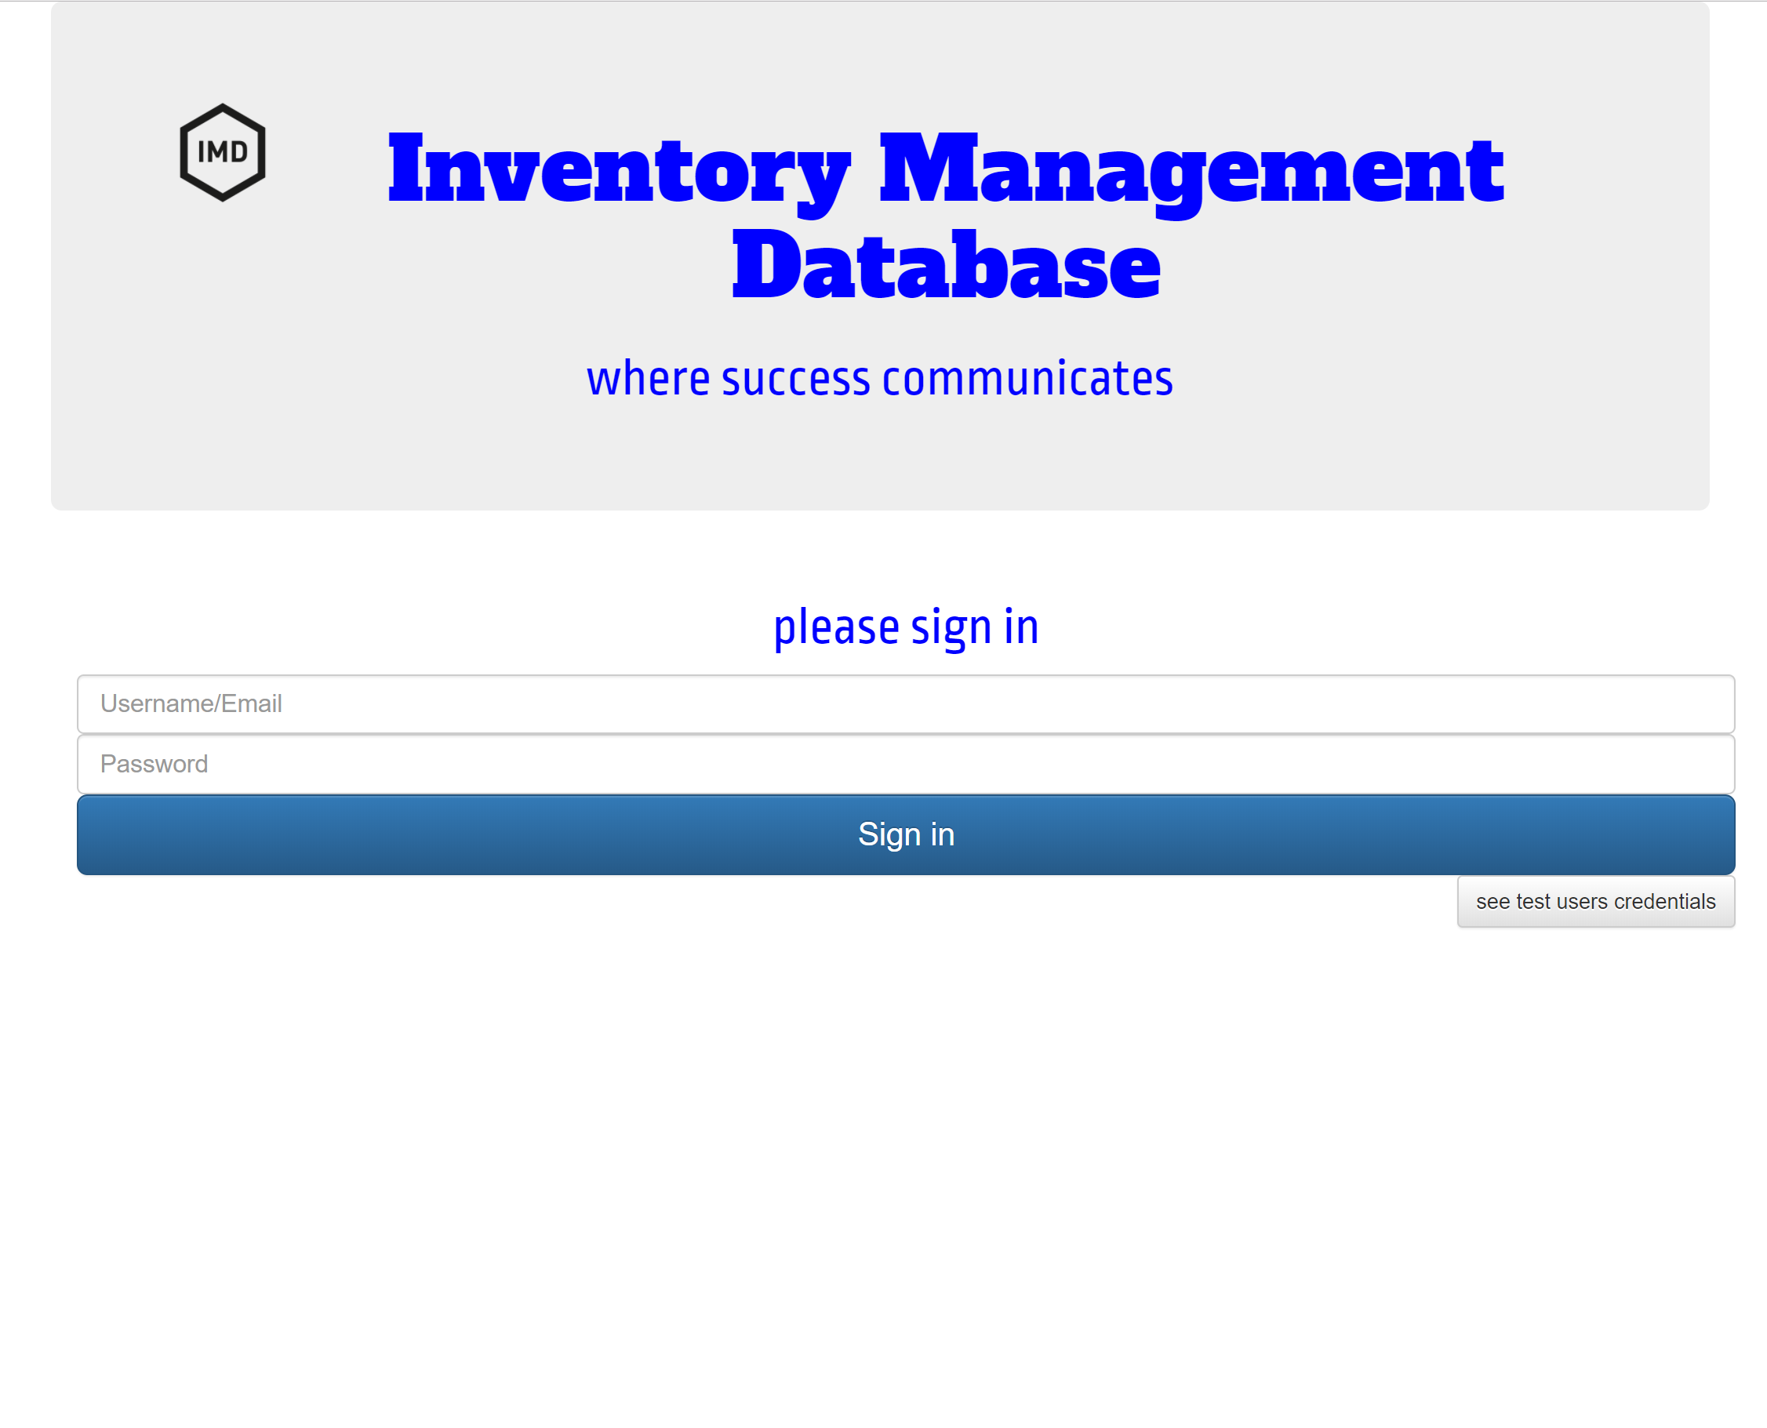The width and height of the screenshot is (1767, 1428).
Task: Open see test users credentials
Action: (x=1595, y=902)
